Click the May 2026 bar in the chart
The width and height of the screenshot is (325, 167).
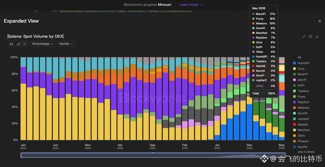click(282, 99)
